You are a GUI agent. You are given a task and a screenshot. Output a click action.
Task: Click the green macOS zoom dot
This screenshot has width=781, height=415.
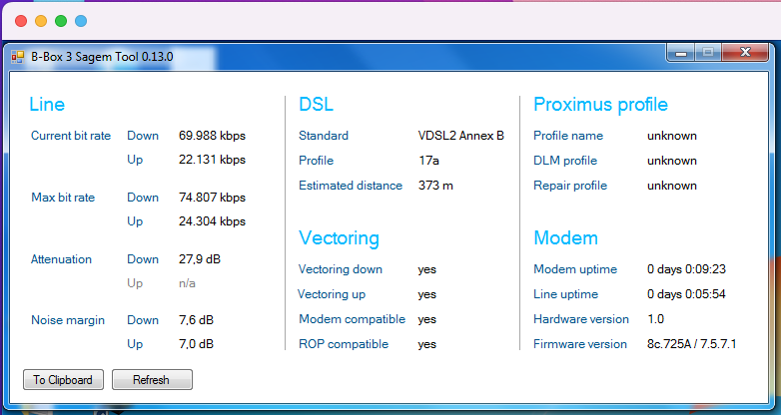click(x=61, y=21)
